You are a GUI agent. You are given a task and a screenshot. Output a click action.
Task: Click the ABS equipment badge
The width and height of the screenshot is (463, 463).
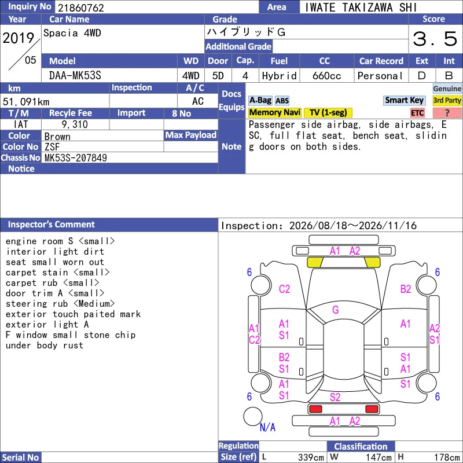282,101
